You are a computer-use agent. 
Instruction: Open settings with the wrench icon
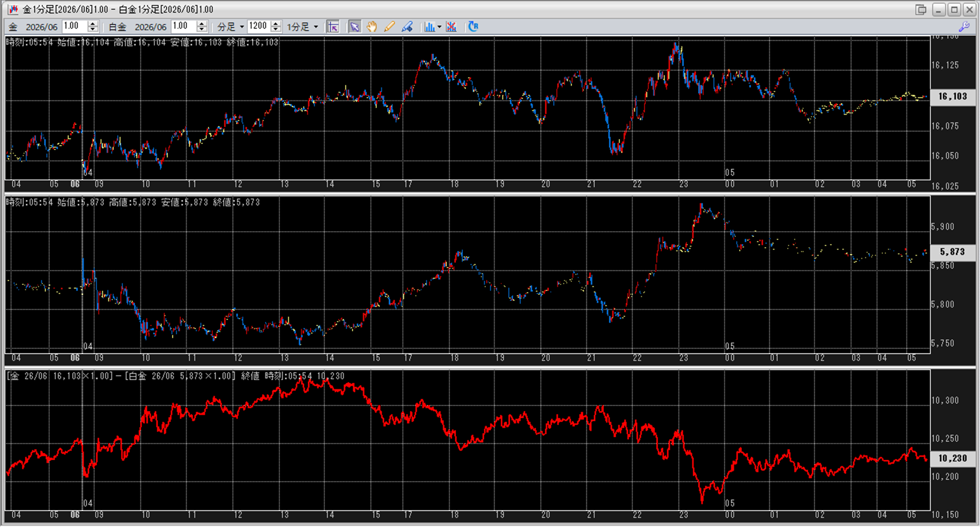[x=964, y=27]
